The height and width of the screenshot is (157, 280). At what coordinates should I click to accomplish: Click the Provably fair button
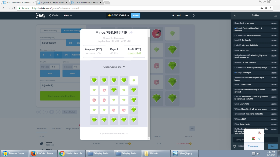click(70, 112)
